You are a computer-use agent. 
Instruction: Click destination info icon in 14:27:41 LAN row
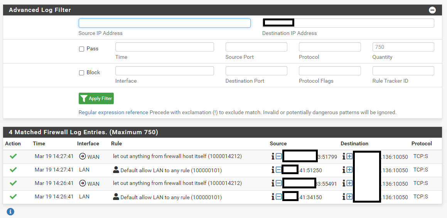(344, 170)
